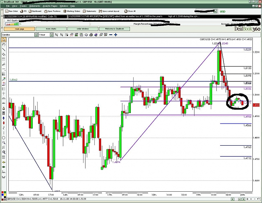The image size is (262, 203).
Task: Switch to the main page tab
Action: coord(19,29)
